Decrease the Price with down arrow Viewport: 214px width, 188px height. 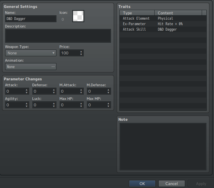(81, 54)
